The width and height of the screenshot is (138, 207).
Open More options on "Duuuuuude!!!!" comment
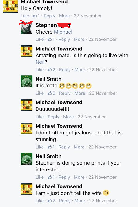(x=68, y=117)
